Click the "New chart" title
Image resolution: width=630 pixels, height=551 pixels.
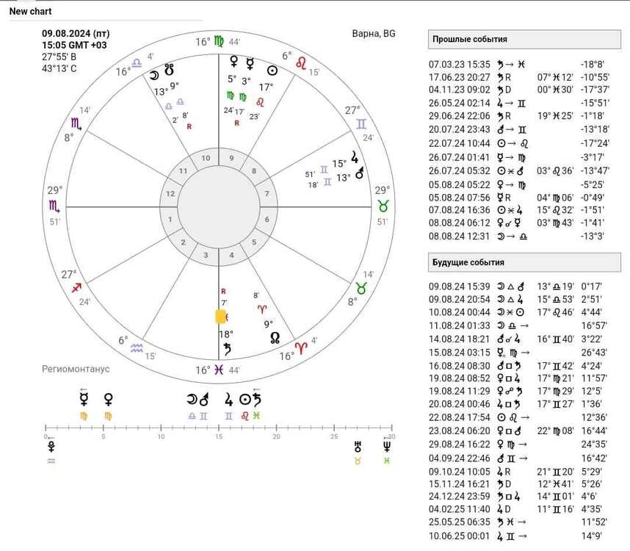(x=31, y=11)
